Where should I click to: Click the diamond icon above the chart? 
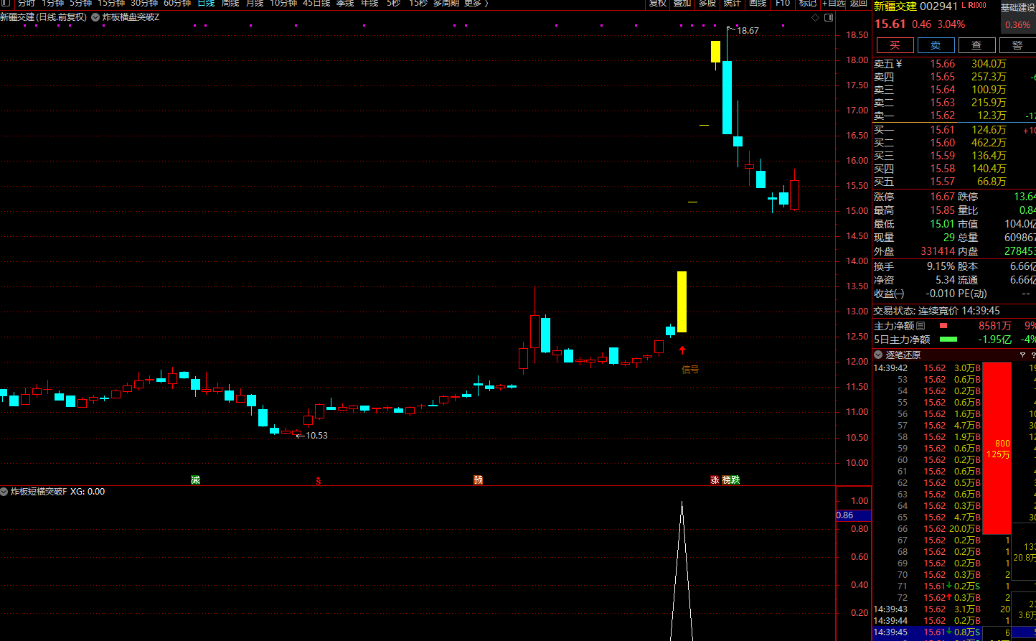[814, 17]
